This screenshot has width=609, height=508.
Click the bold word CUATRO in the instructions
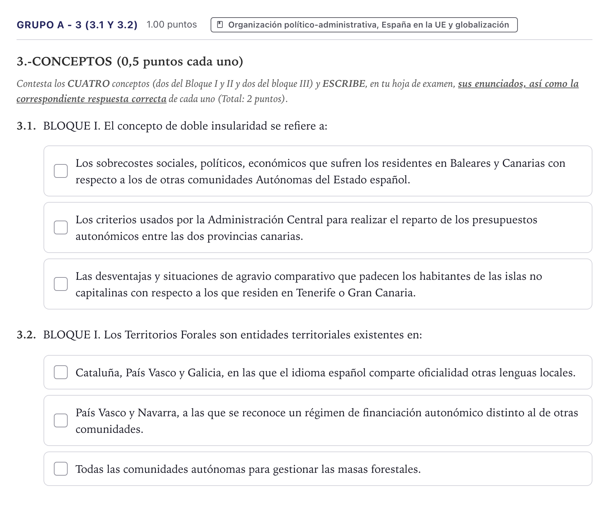pos(88,84)
